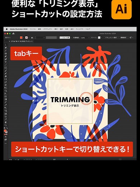
Task: Click the change screen mode icon
Action: tap(6, 140)
